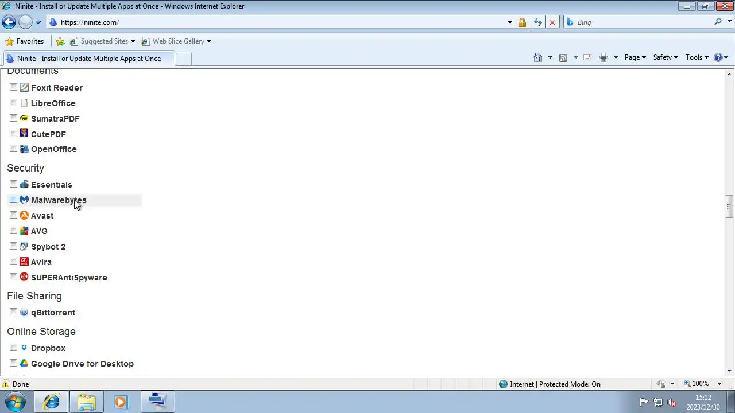
Task: Open the print options dropdown arrow
Action: pos(616,57)
